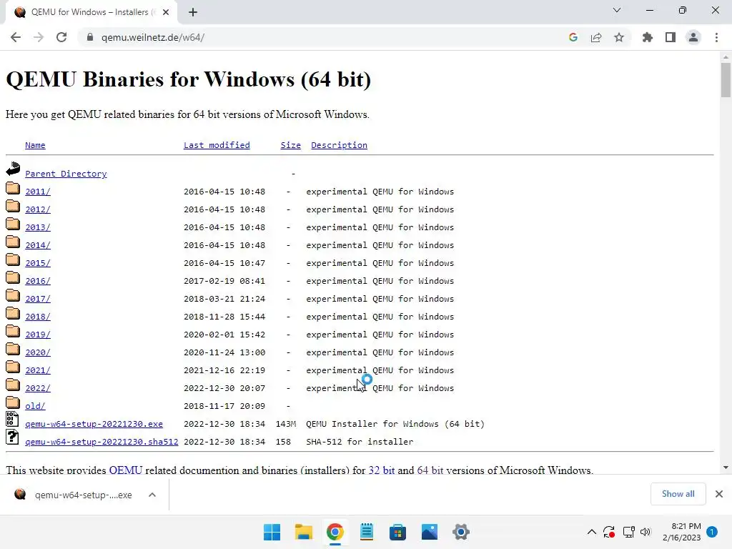The width and height of the screenshot is (732, 549).
Task: Open Photos app from taskbar
Action: (430, 532)
